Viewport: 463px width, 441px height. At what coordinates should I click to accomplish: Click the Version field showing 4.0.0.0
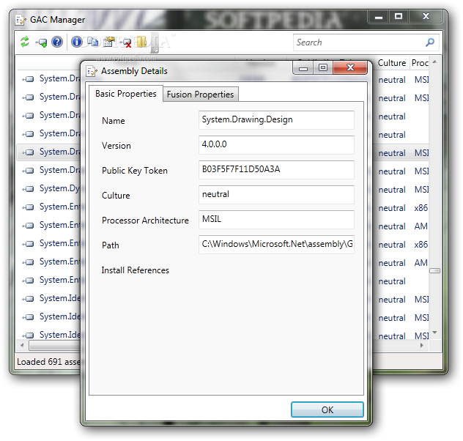276,144
